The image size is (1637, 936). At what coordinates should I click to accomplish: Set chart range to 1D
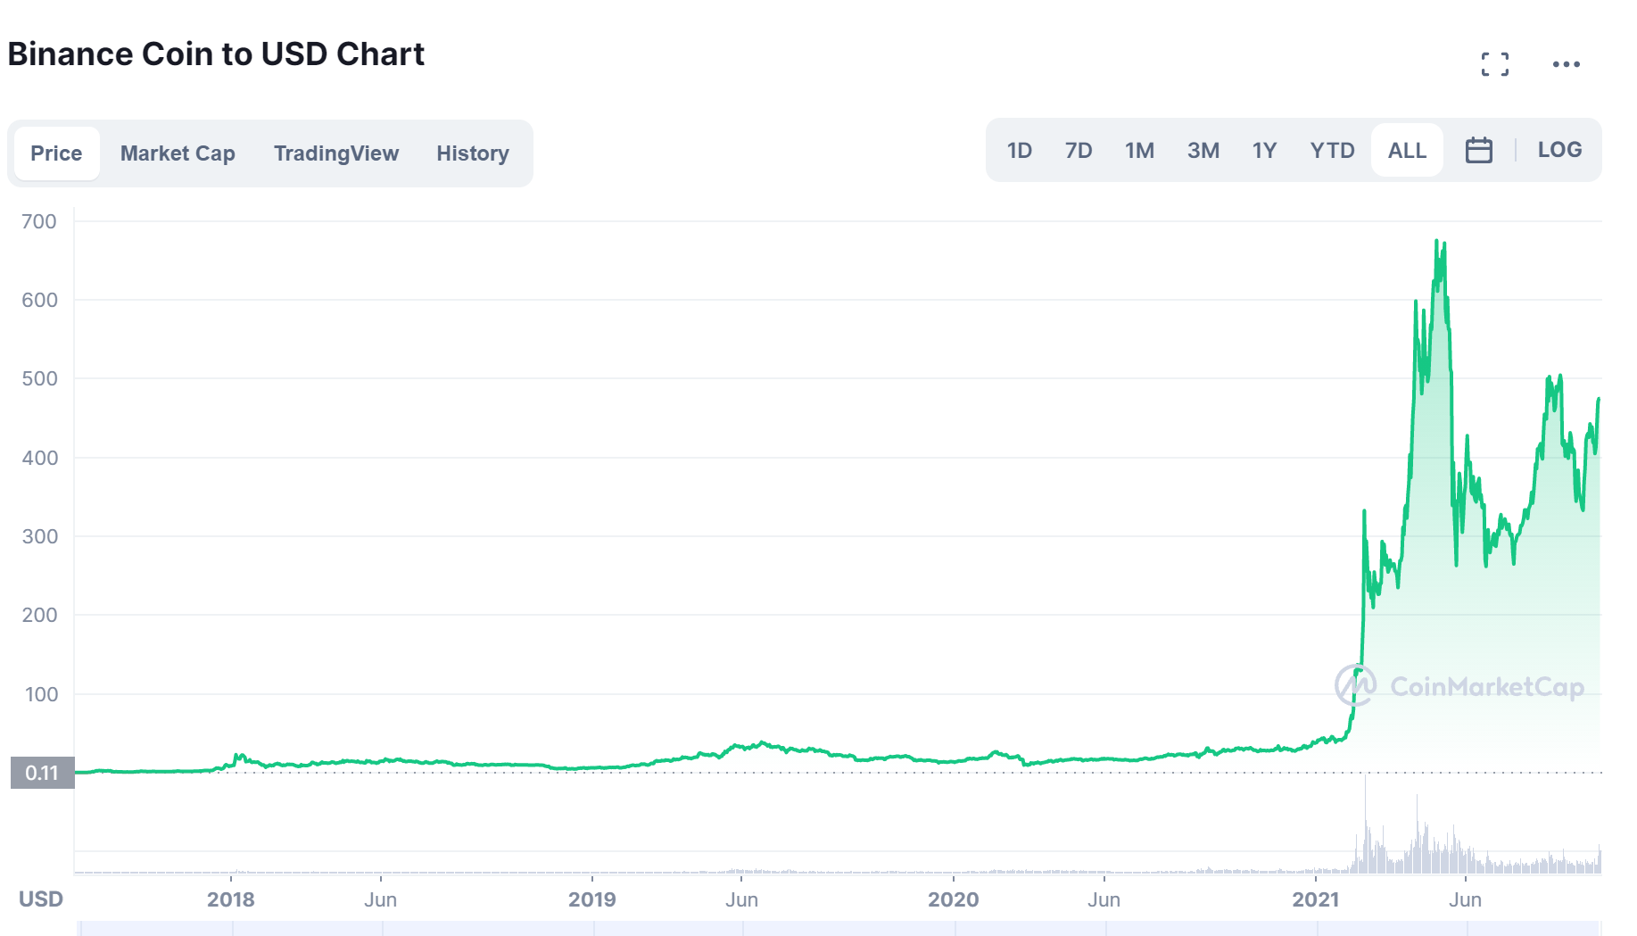[x=1020, y=150]
